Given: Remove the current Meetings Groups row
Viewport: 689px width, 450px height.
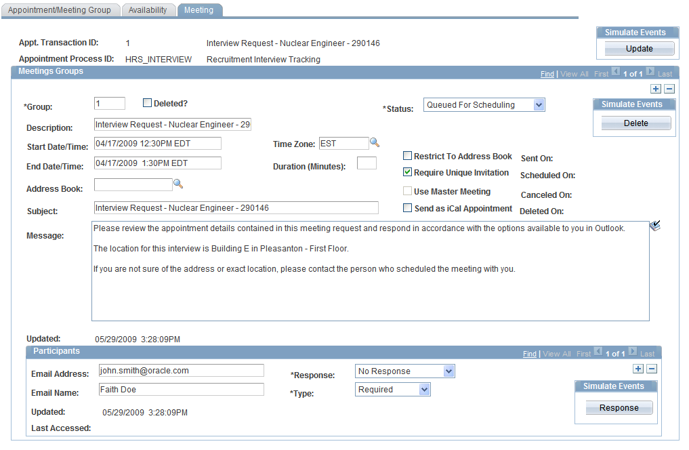Looking at the screenshot, I should [x=669, y=89].
